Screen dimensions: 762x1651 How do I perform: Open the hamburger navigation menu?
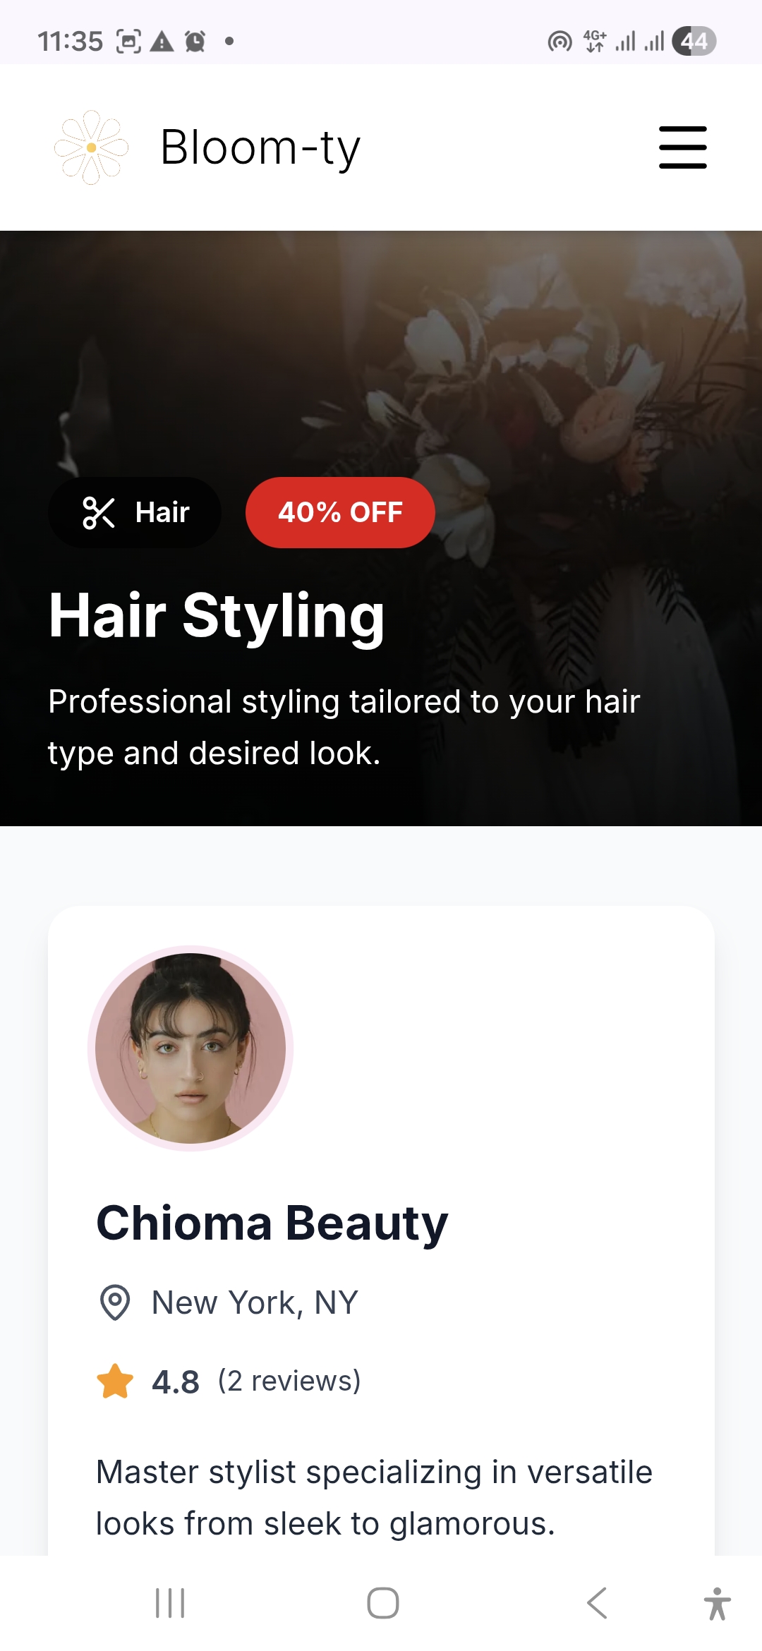[682, 147]
